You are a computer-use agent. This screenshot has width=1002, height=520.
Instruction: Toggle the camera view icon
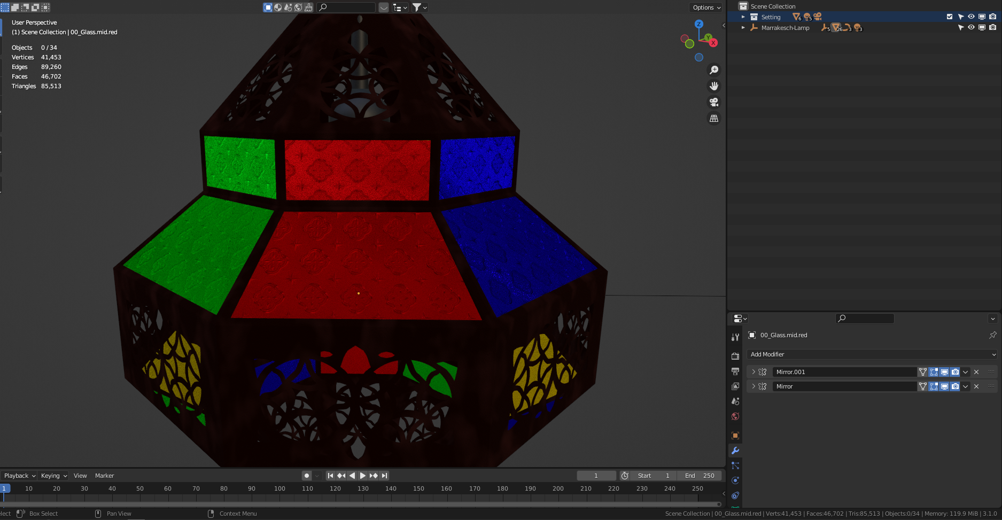pyautogui.click(x=714, y=102)
